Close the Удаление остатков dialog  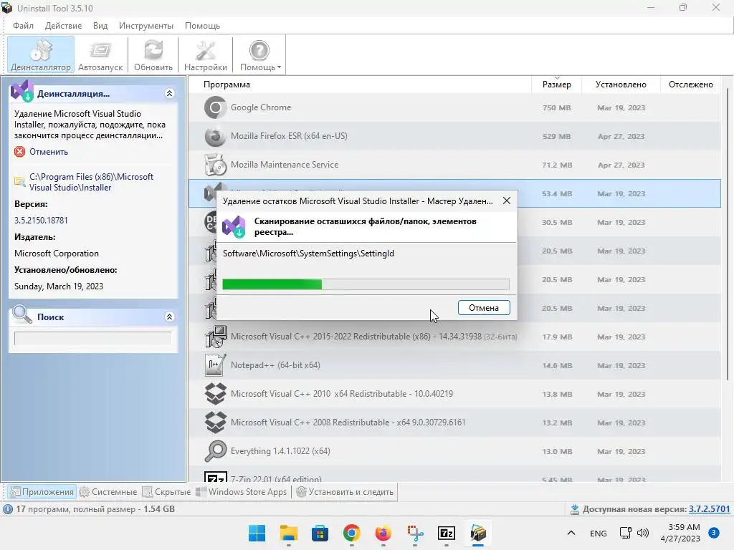[507, 201]
